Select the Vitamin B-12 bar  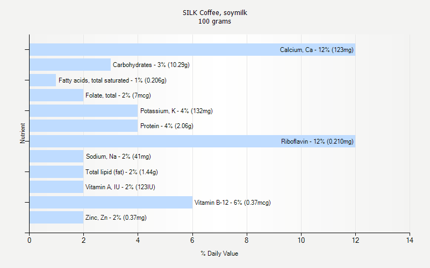pyautogui.click(x=110, y=203)
